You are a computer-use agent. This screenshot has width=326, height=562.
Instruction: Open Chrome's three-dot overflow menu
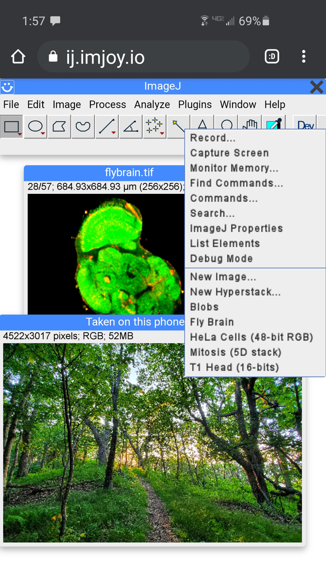click(x=304, y=57)
